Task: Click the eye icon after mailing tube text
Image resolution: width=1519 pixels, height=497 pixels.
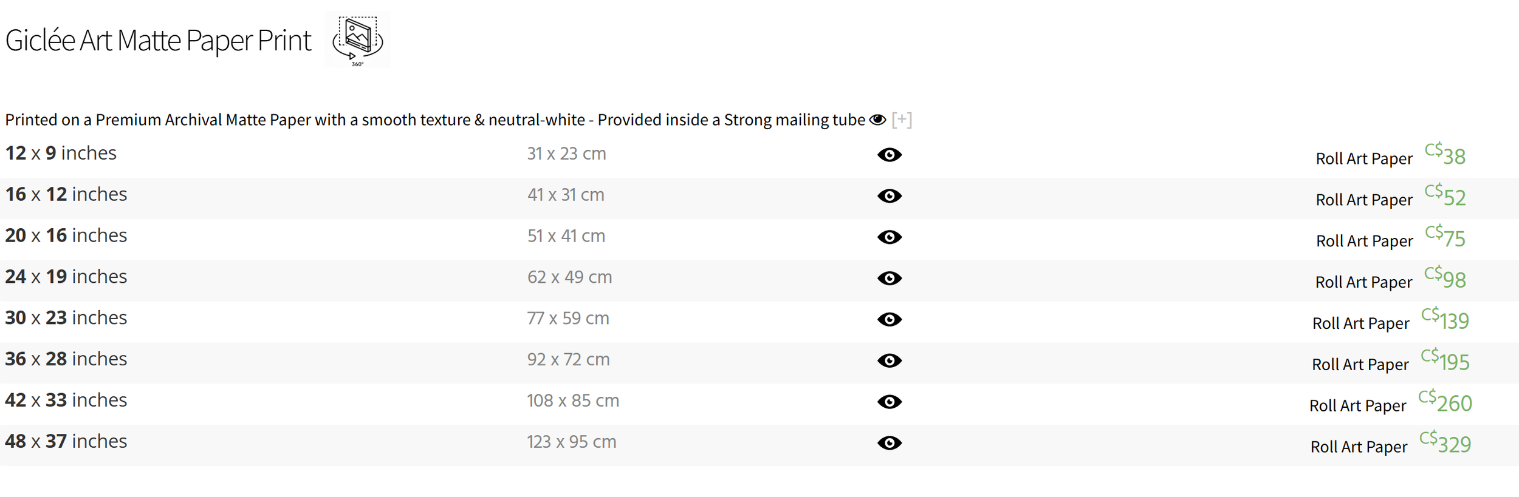Action: tap(877, 120)
